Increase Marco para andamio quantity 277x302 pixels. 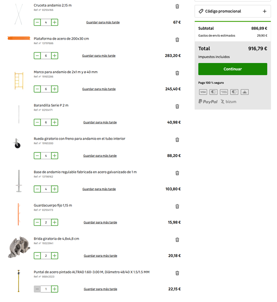click(x=55, y=89)
